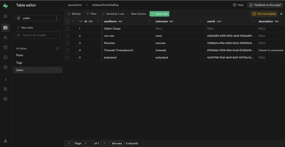Select the Tags table in list

coord(19,63)
